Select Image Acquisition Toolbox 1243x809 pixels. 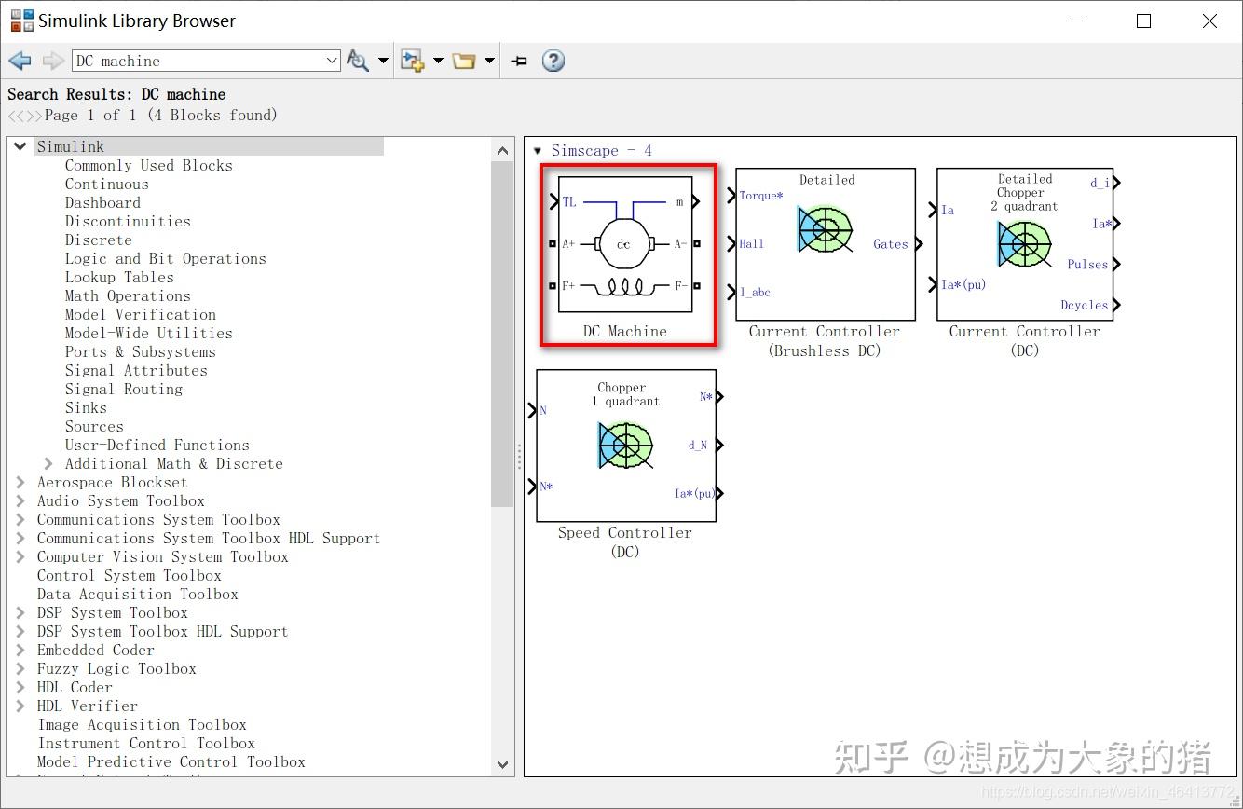pyautogui.click(x=142, y=724)
